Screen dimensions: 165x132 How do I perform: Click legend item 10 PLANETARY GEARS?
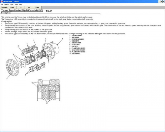coord(77,52)
